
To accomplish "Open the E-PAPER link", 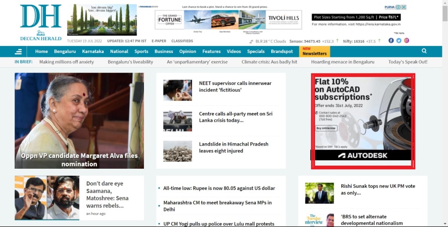I will click(159, 41).
